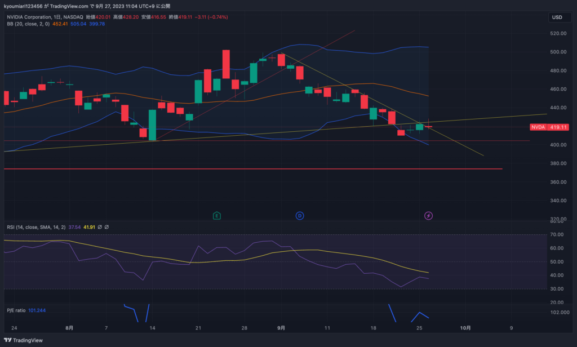The width and height of the screenshot is (577, 347).
Task: Click the date label 18 on time axis
Action: pos(373,327)
